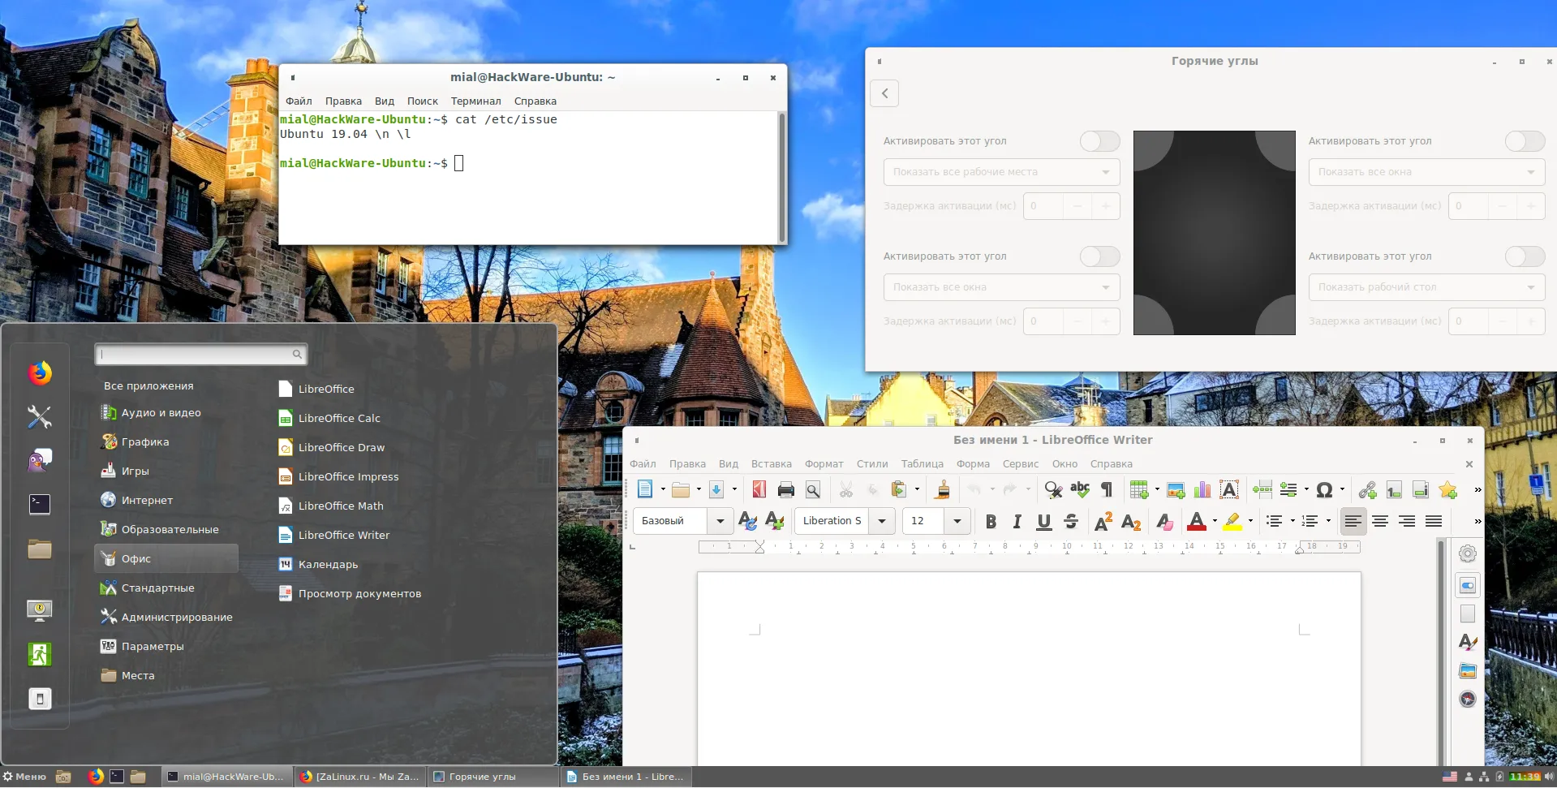Screen dimensions: 1557x788
Task: Toggle Italic formatting in Writer
Action: pos(1017,522)
